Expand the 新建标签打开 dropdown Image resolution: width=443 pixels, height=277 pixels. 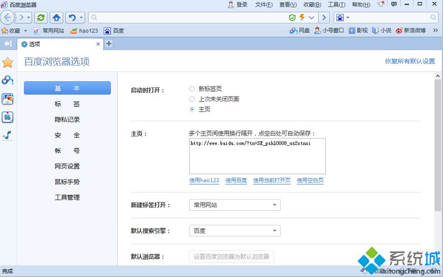click(x=235, y=205)
